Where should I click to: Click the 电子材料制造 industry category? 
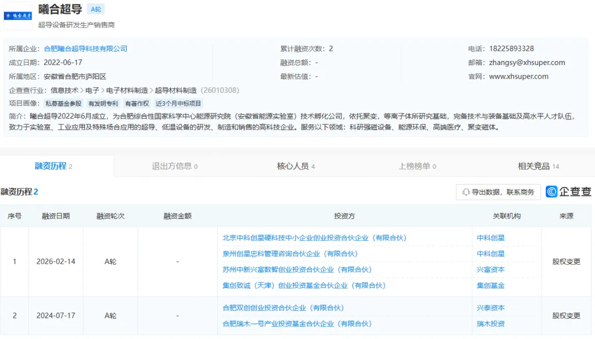point(127,90)
